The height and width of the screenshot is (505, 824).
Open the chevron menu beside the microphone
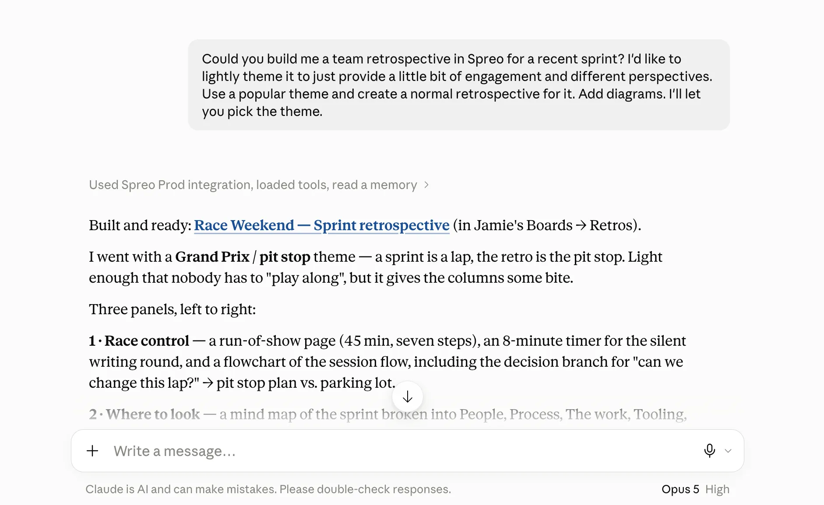coord(728,451)
